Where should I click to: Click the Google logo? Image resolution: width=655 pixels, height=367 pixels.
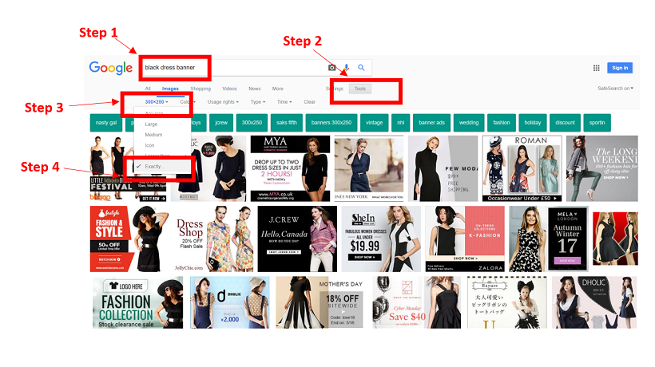(110, 68)
